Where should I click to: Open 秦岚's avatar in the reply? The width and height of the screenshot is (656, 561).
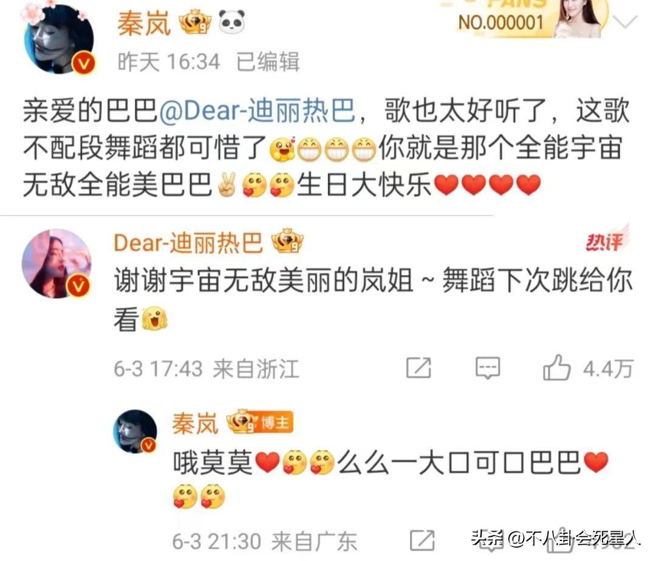click(x=135, y=432)
